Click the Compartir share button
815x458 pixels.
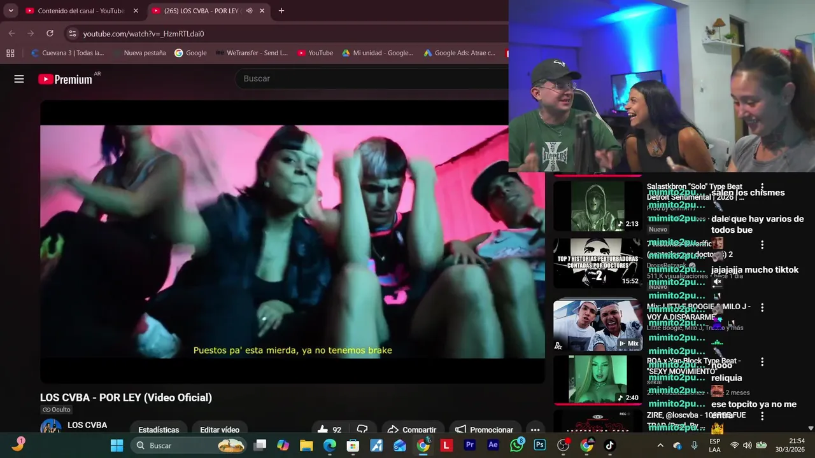(412, 429)
